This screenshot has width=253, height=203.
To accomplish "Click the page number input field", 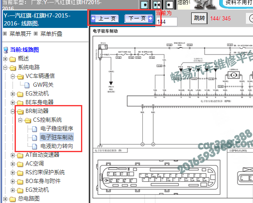I will [x=167, y=22].
